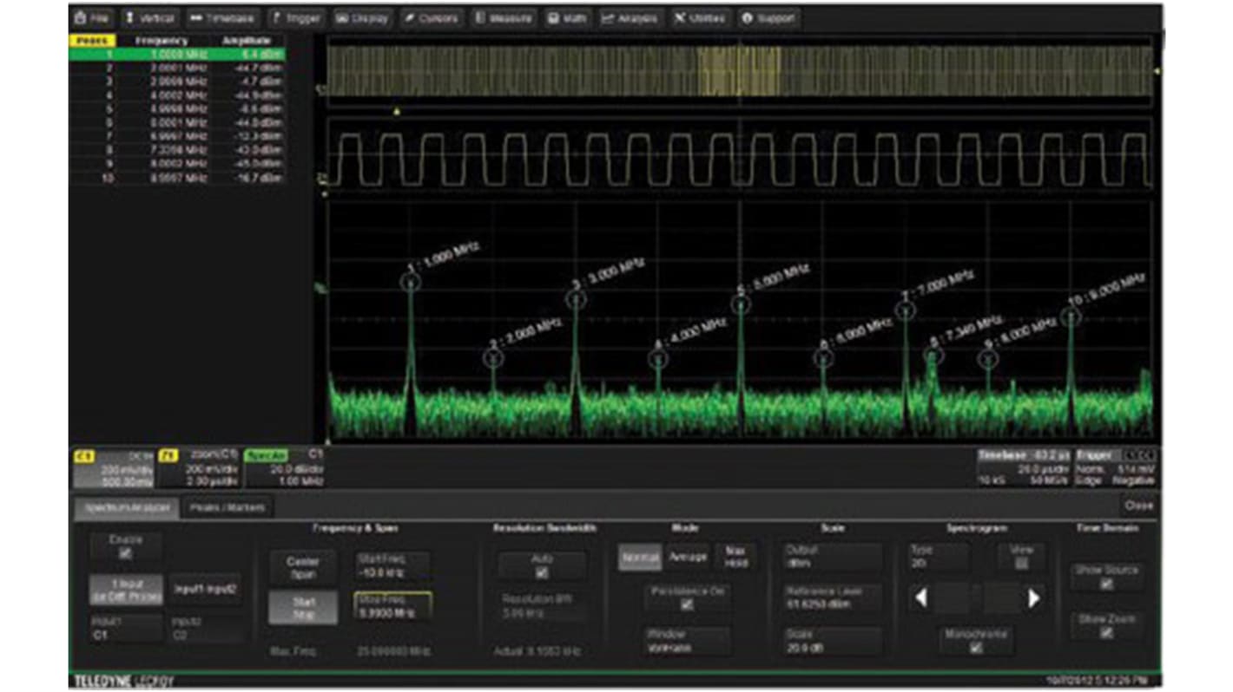Click the spectrogram right arrow

1033,598
